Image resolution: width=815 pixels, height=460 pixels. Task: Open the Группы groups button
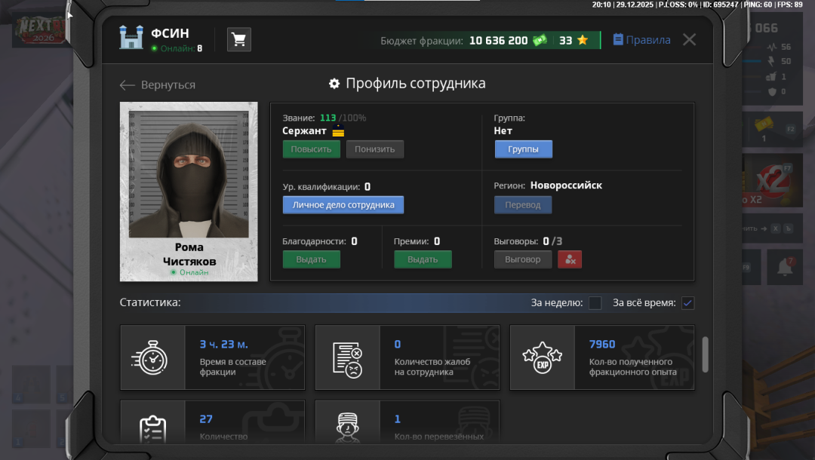click(x=523, y=149)
